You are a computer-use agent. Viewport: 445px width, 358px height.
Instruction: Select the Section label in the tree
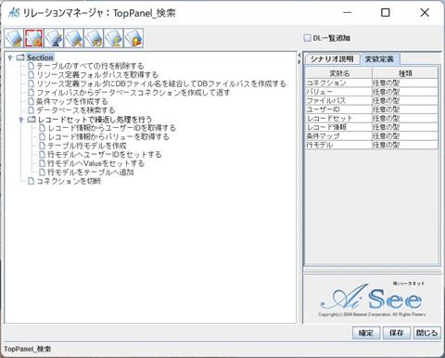(40, 58)
